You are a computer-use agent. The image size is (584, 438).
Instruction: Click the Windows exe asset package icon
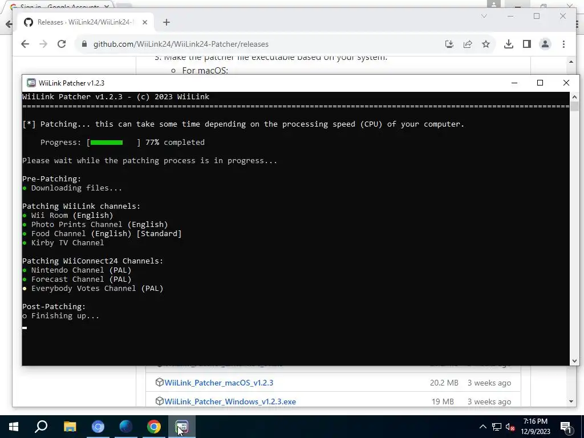160,401
